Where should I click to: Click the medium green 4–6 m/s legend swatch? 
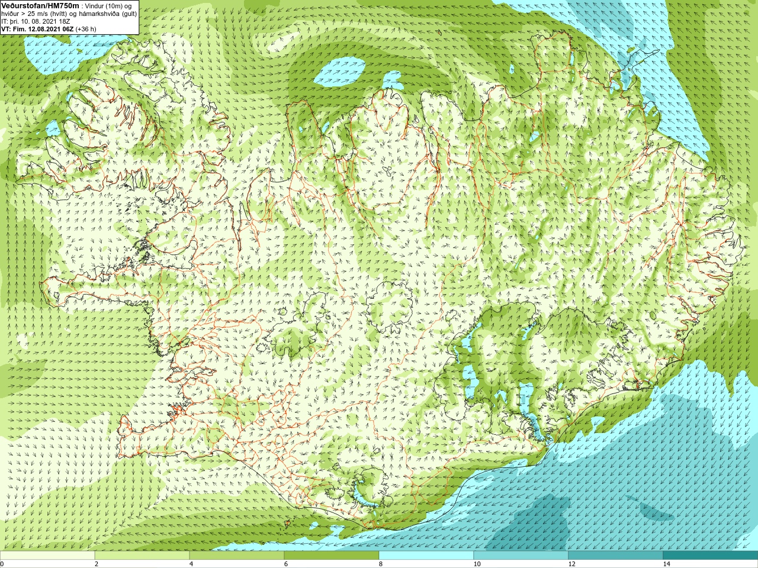coord(237,556)
